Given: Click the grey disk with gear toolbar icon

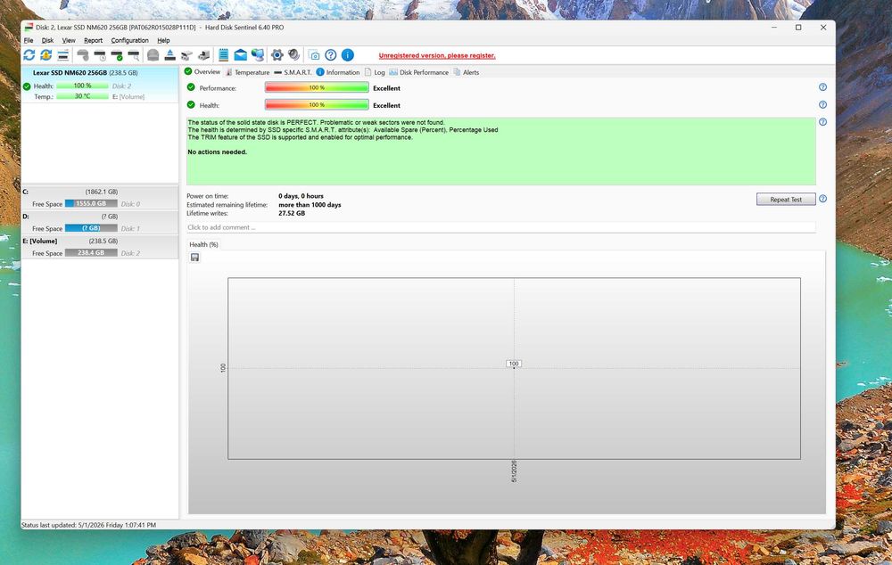Looking at the screenshot, I should coord(83,55).
